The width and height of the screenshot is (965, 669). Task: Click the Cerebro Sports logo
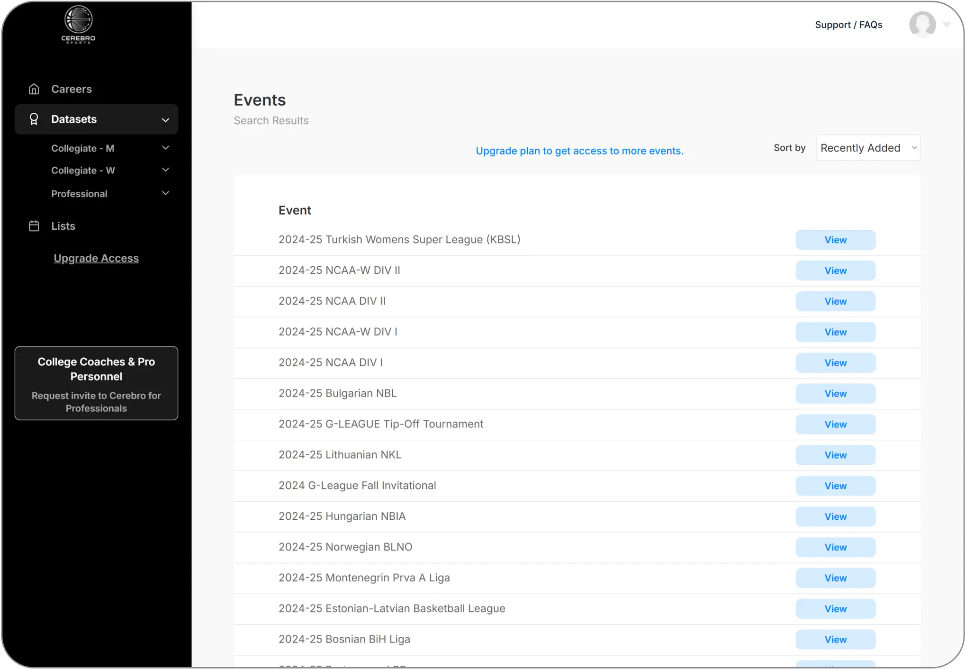[78, 25]
